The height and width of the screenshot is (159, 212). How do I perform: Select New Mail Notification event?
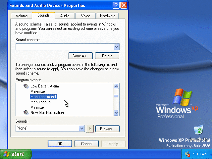[x=47, y=113]
